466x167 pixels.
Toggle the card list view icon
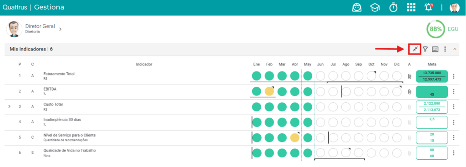pyautogui.click(x=435, y=49)
